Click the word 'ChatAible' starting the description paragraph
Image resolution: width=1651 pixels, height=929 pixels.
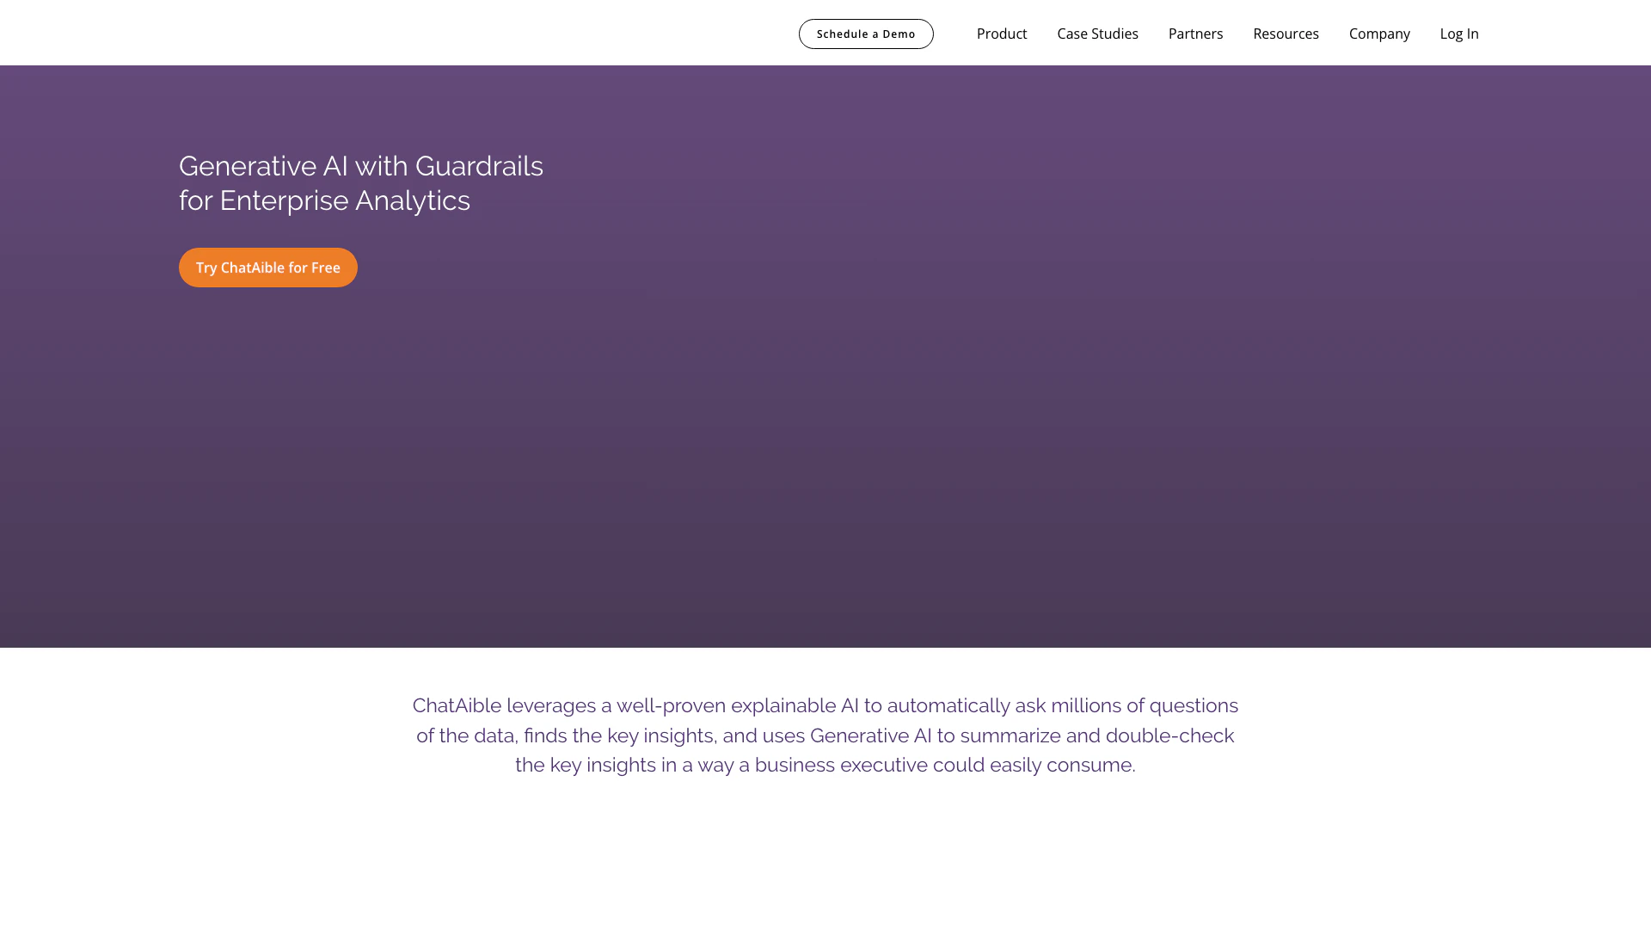click(x=457, y=706)
